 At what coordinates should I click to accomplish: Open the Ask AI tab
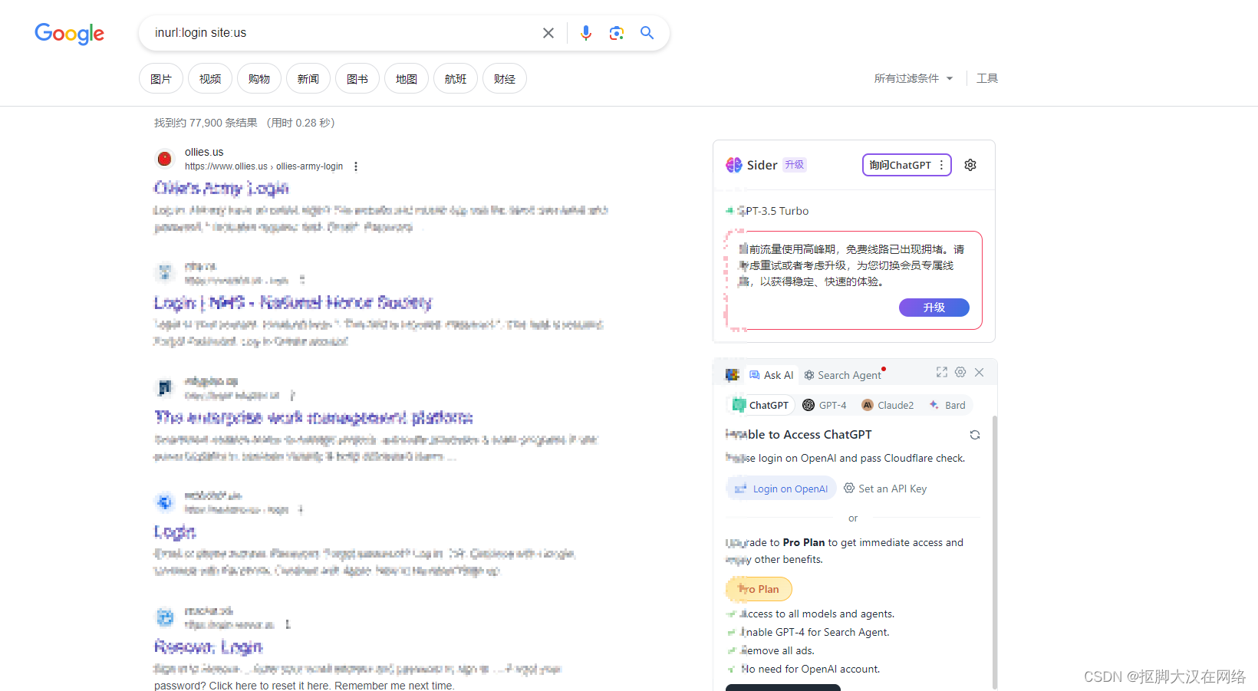click(772, 375)
